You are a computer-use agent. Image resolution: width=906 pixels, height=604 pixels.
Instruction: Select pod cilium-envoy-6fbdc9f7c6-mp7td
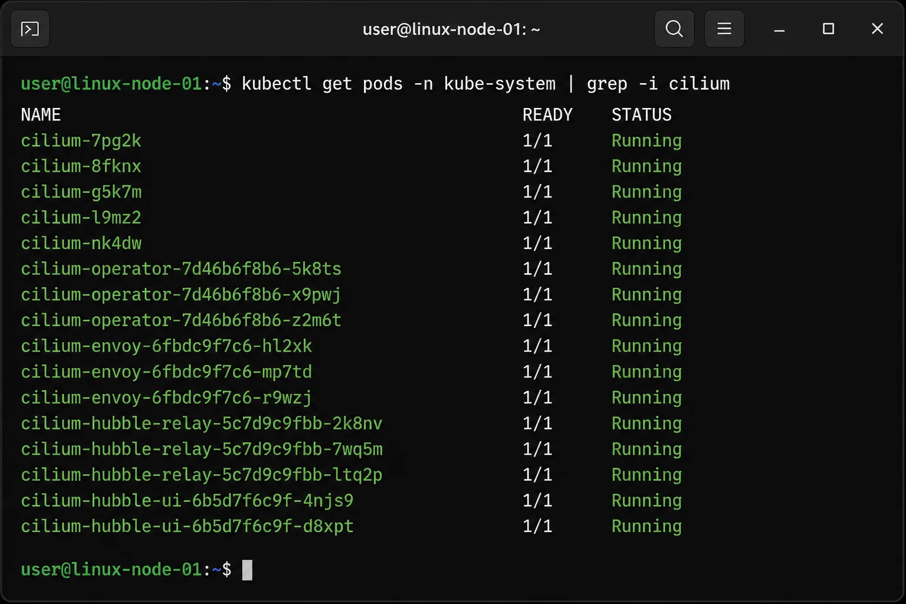(166, 372)
